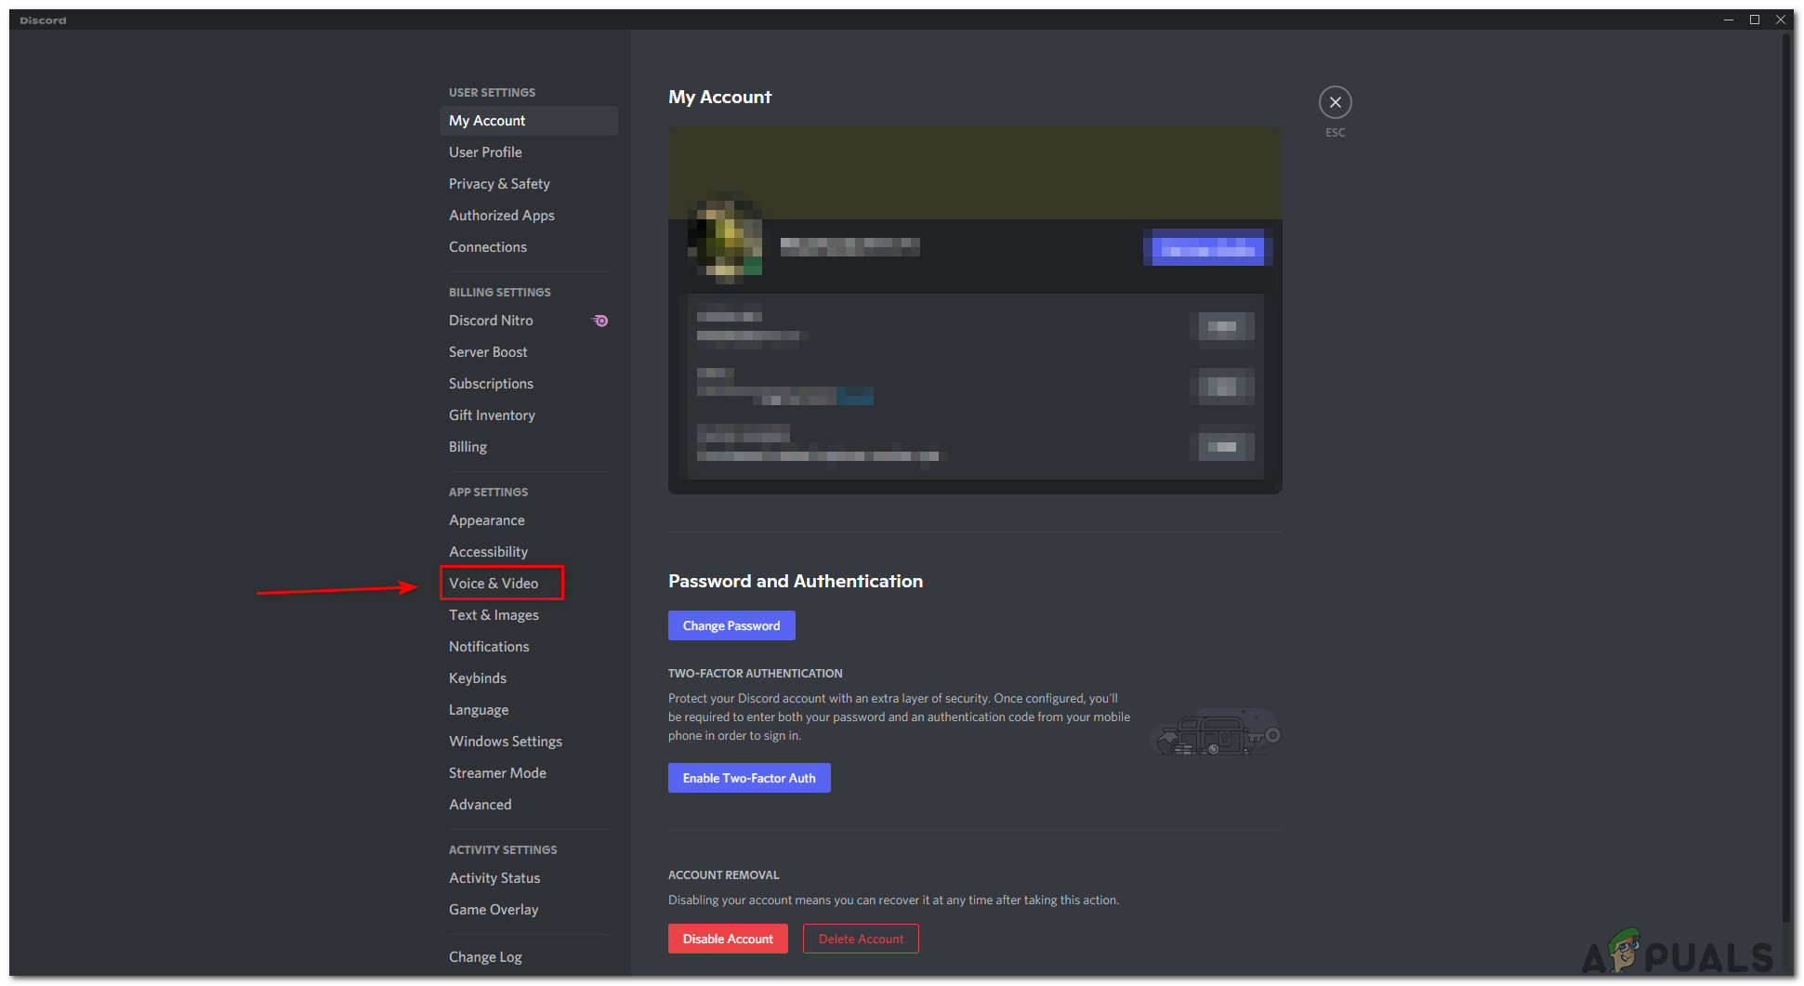Go to Notifications settings
This screenshot has height=986, width=1804.
point(528,647)
